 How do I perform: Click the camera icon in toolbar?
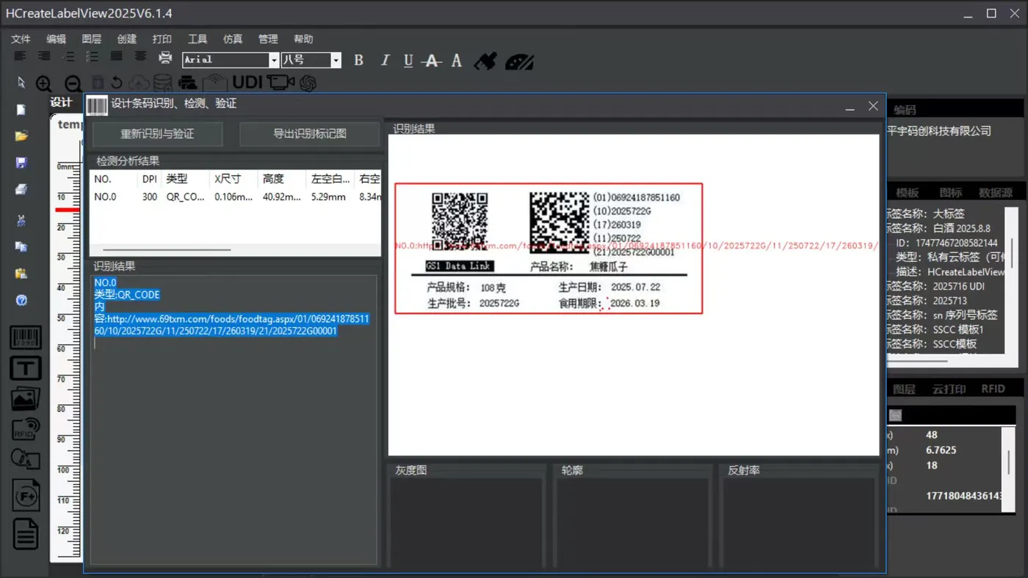pyautogui.click(x=280, y=82)
